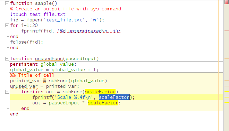The width and height of the screenshot is (229, 131).
Task: Click the 'end' closing function sample
Action: pyautogui.click(x=14, y=48)
